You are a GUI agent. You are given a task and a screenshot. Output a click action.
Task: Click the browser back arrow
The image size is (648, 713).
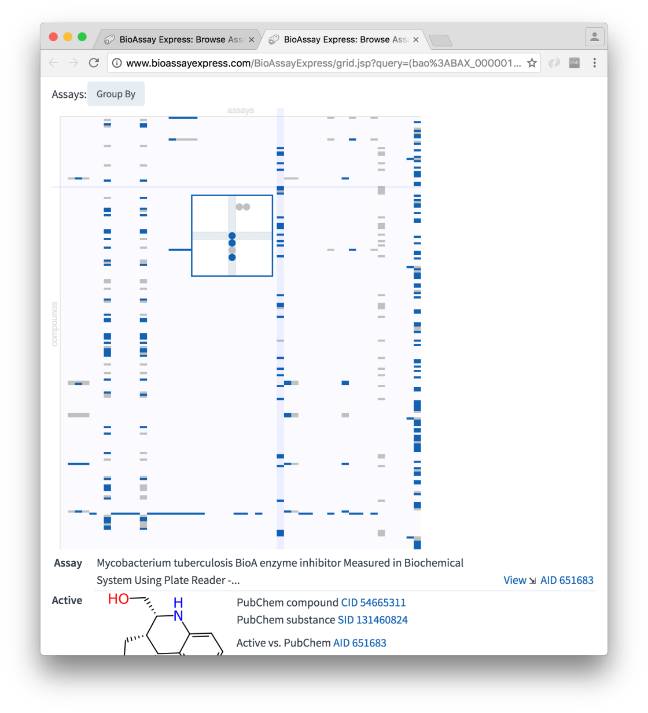(x=54, y=63)
